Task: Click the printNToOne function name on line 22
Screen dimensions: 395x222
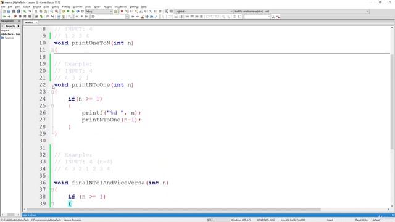Action: tap(91, 85)
